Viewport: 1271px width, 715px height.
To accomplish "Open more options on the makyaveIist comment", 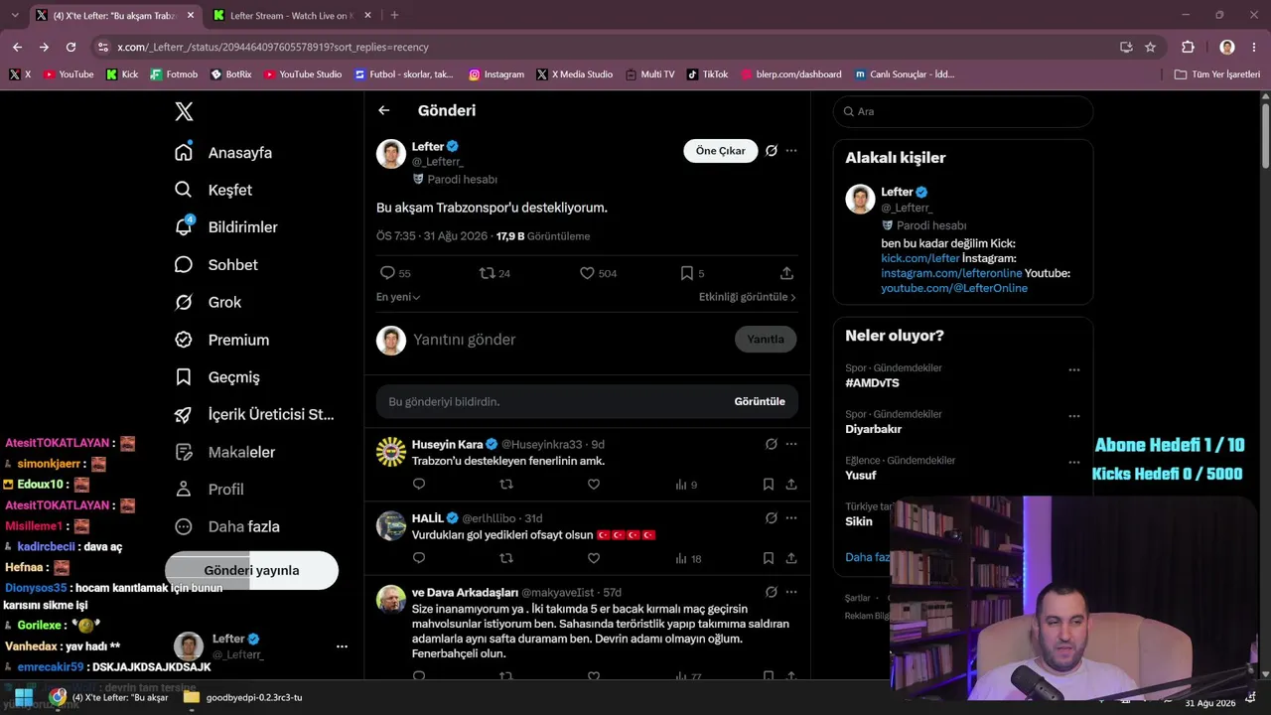I will (791, 592).
